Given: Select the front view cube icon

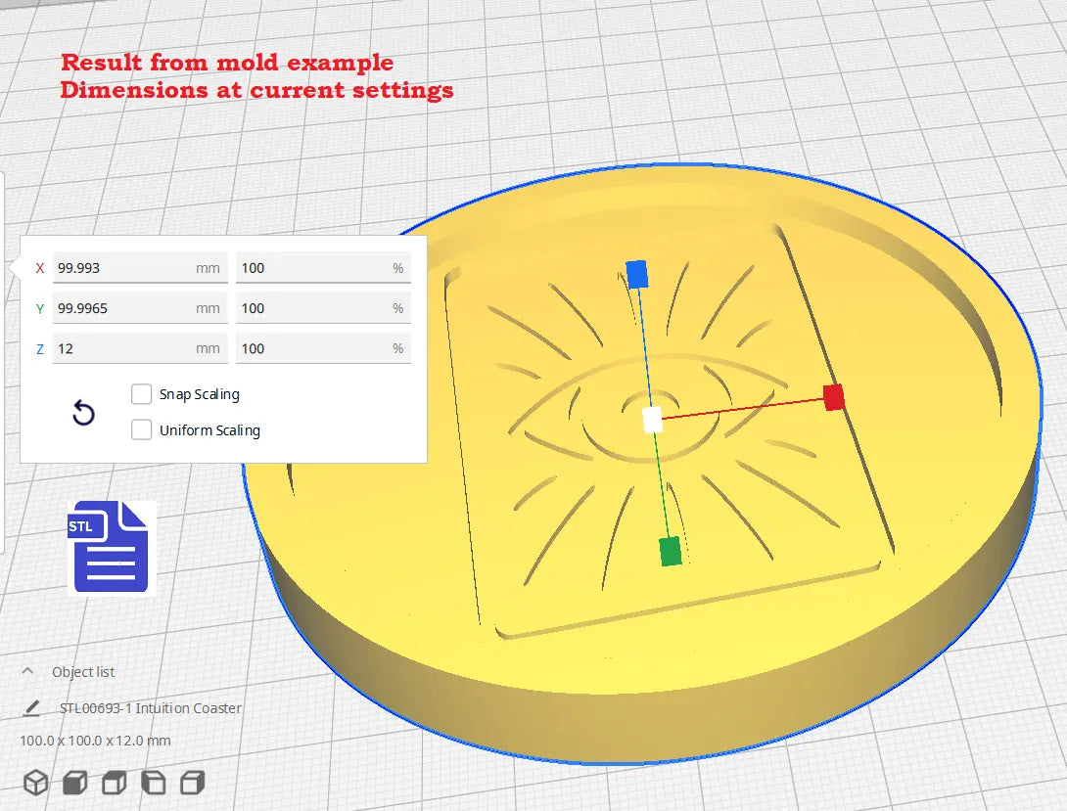Looking at the screenshot, I should pos(75,783).
